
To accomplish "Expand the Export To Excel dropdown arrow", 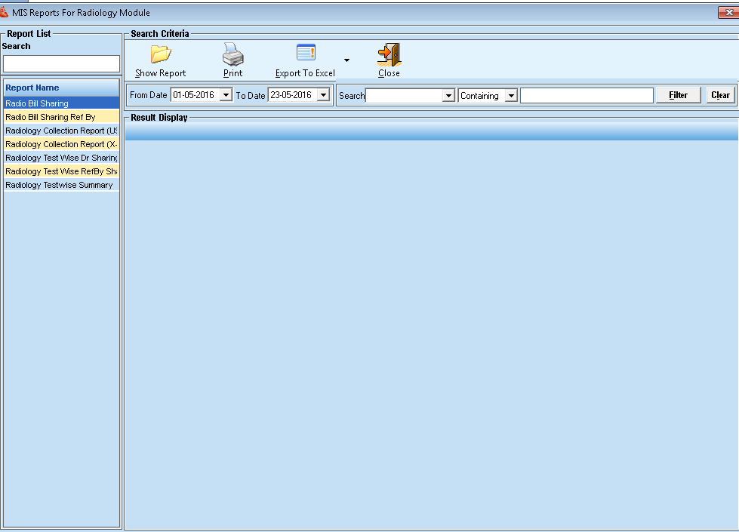I will point(346,60).
